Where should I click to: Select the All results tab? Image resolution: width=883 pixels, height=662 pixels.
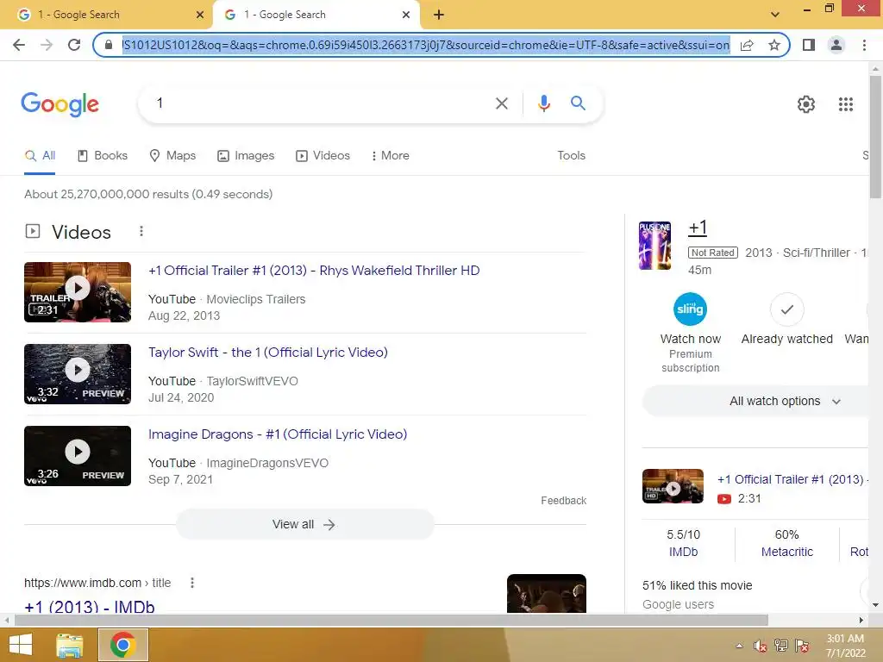(40, 155)
